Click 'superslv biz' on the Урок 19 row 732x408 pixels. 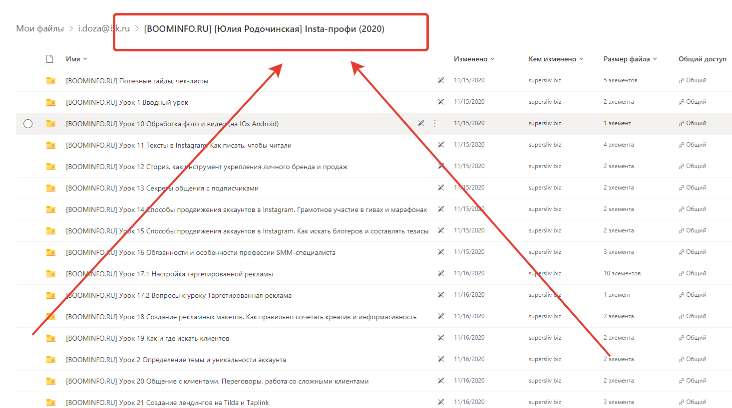click(x=545, y=338)
